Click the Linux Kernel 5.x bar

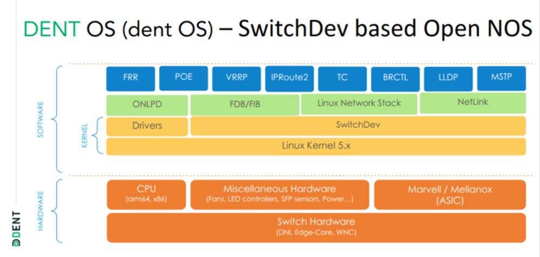coord(315,146)
